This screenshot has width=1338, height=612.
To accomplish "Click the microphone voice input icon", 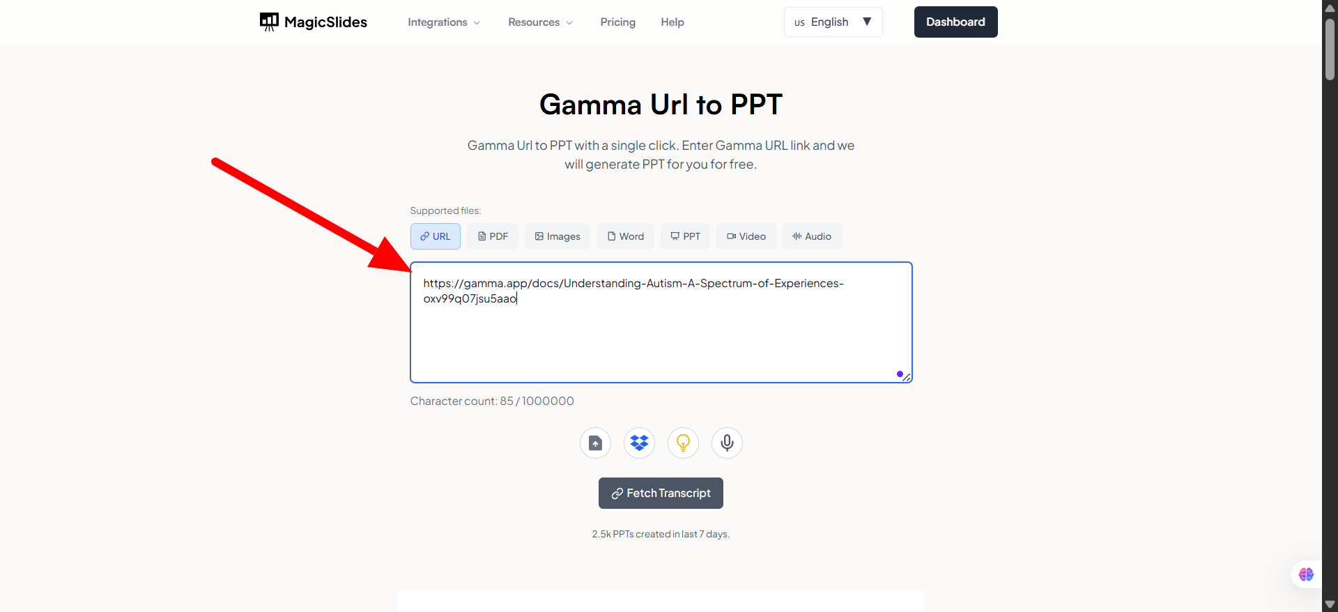I will (x=727, y=443).
